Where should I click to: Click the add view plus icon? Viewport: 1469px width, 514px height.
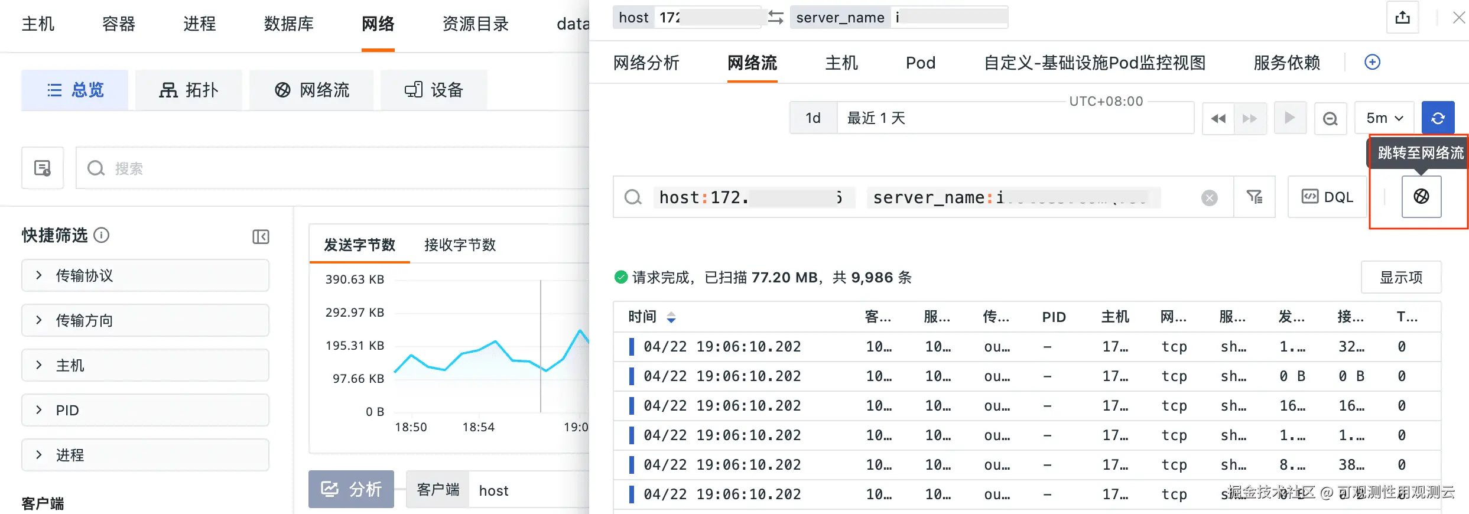tap(1372, 62)
